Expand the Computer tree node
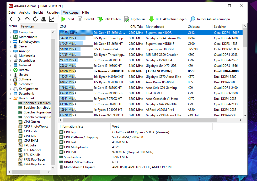Image resolution: width=257 pixels, height=181 pixels. (x=10, y=32)
